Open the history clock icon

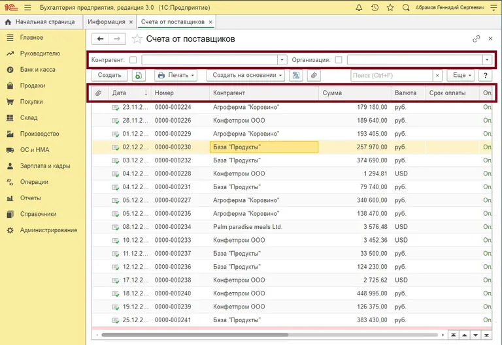pos(375,7)
